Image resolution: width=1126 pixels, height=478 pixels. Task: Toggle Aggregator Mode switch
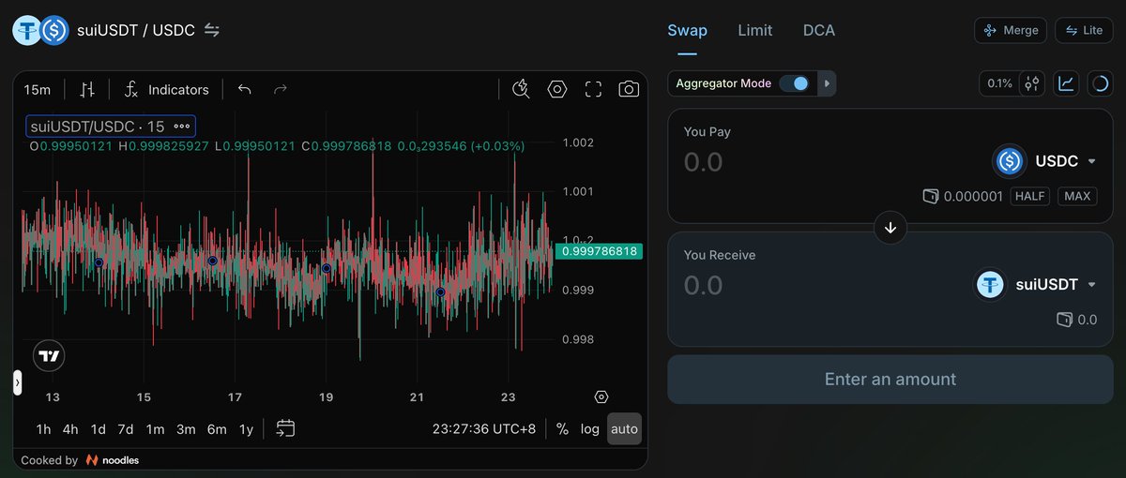[794, 83]
